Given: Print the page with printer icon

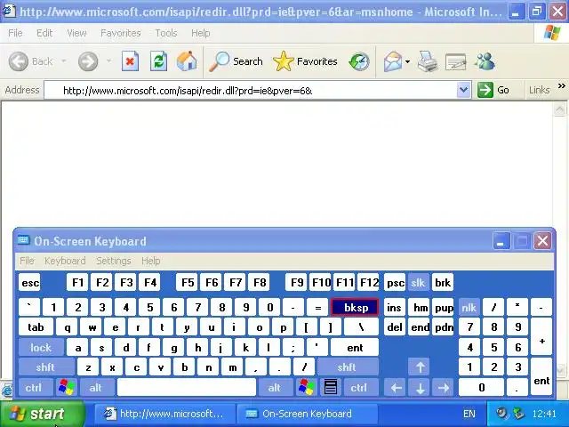Looking at the screenshot, I should click(428, 61).
